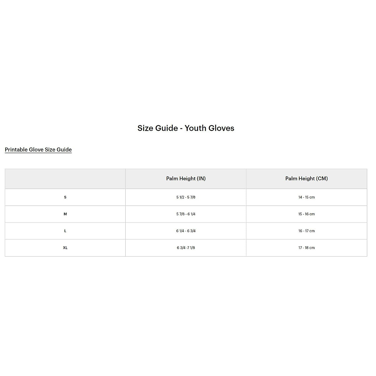Screen dimensions: 376x376
Task: Select the M size label cell
Action: click(65, 214)
